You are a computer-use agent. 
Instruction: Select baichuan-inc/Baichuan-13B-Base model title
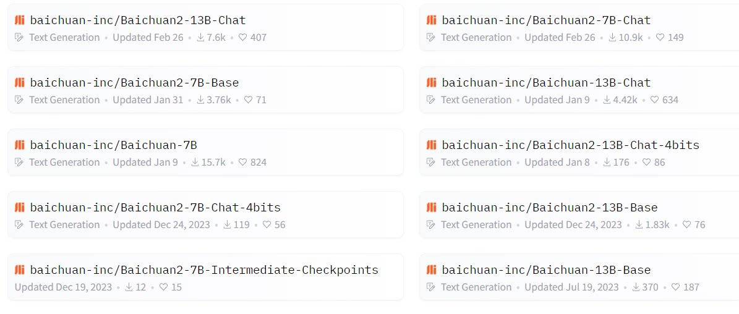pyautogui.click(x=546, y=270)
